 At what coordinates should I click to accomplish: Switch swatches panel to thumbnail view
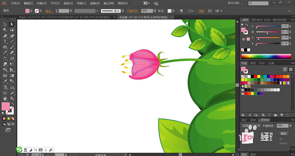[x=291, y=69]
